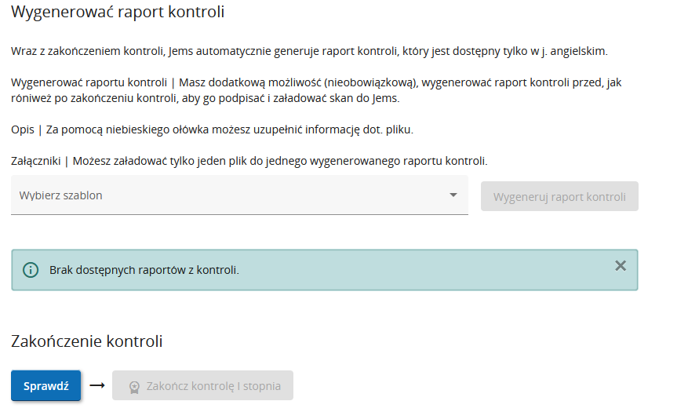The width and height of the screenshot is (688, 412).
Task: Click the 'Załączniki' label text
Action: click(35, 161)
